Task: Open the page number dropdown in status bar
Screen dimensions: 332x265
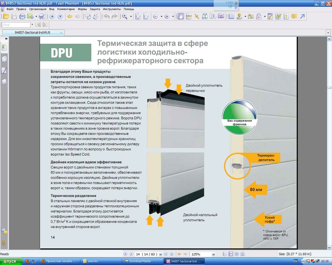Action: pyautogui.click(x=160, y=254)
